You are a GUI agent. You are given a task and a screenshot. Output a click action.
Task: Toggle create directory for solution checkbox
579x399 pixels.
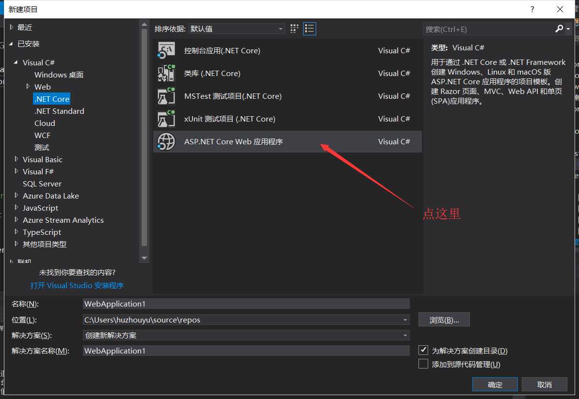click(423, 350)
